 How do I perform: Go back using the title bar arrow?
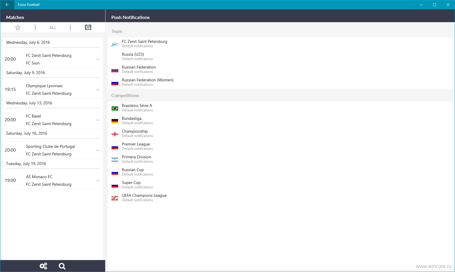click(x=7, y=5)
